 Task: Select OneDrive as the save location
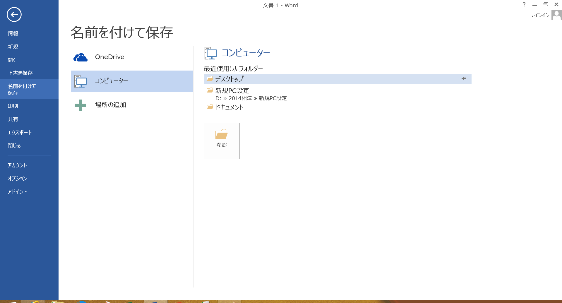coord(132,57)
